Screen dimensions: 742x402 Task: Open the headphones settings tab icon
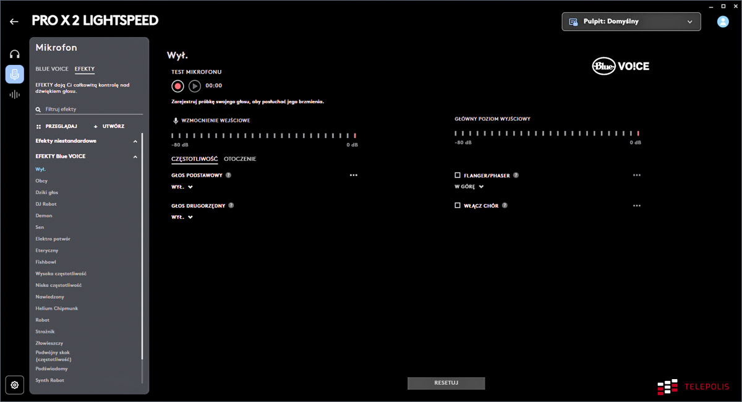15,54
